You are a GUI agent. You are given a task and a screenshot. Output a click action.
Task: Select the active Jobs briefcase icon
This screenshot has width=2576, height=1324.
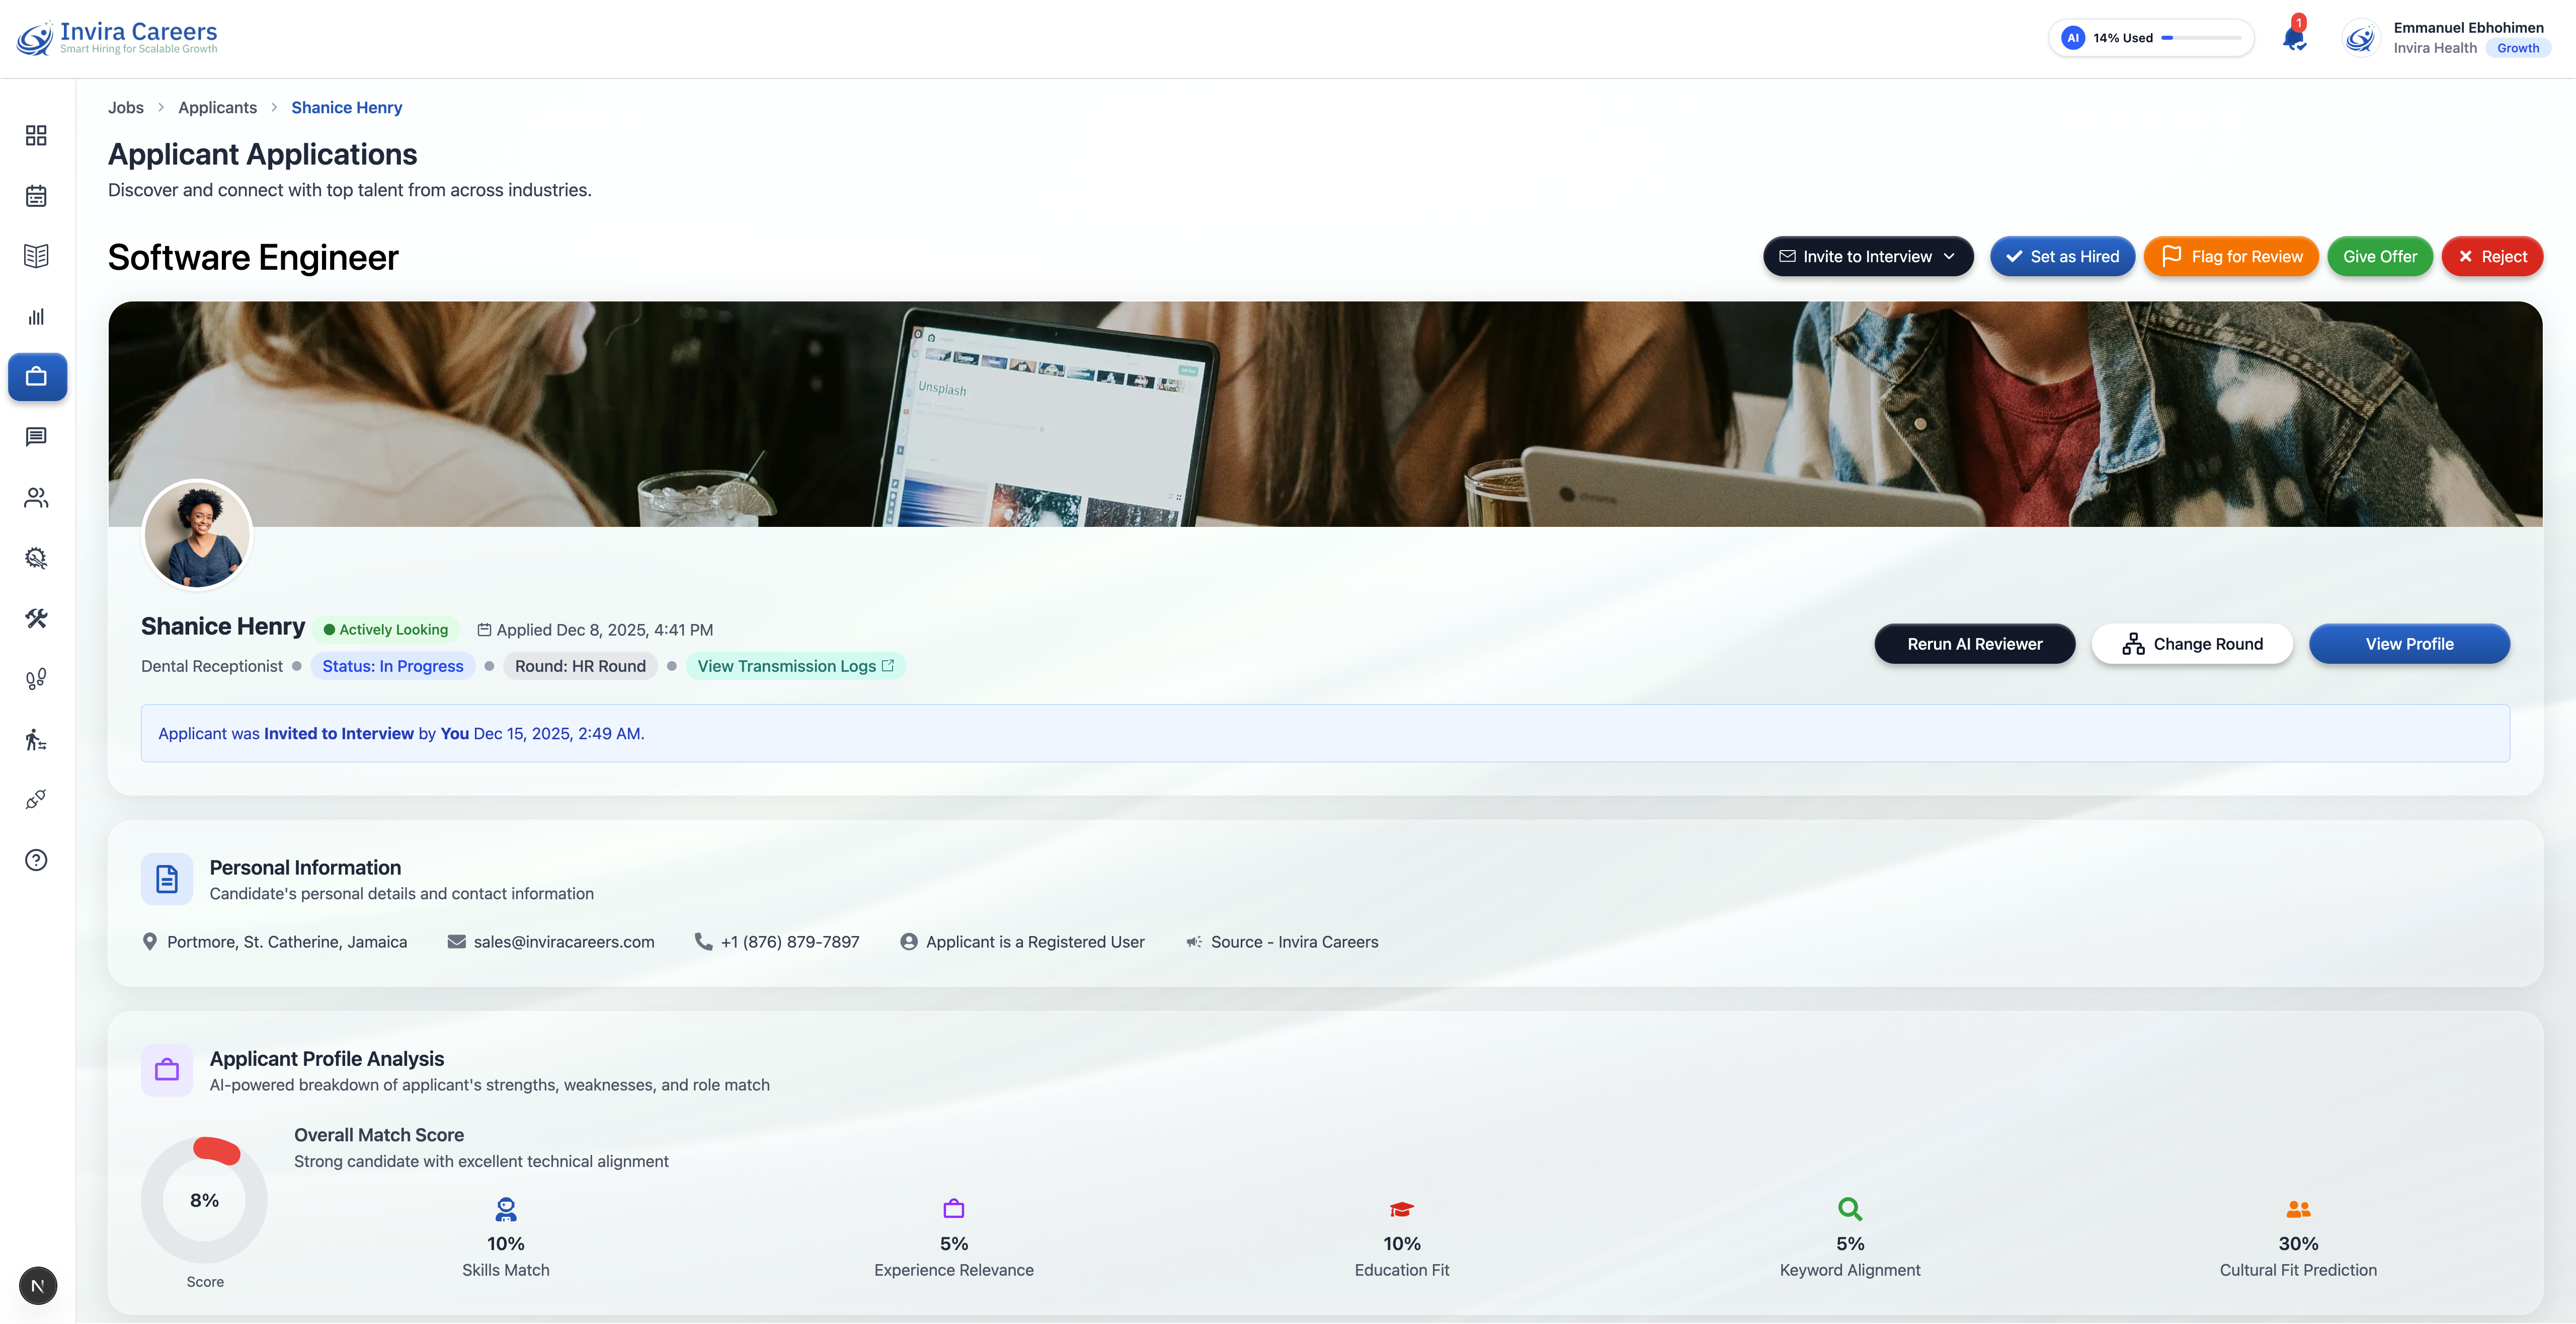tap(36, 377)
